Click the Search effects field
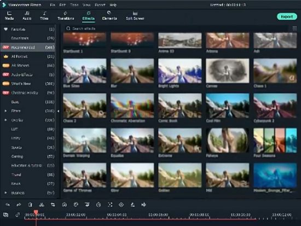Viewport: 301px width, 226px height. click(x=177, y=28)
